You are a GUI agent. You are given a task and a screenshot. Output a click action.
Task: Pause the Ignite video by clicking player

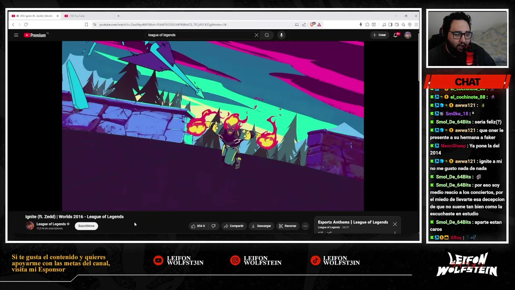coord(213,126)
